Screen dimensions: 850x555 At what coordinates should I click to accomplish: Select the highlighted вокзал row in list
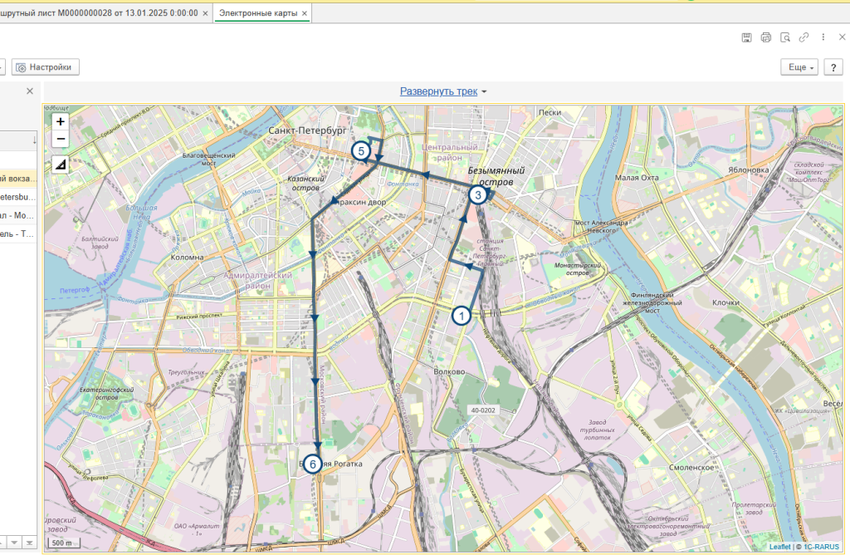pos(17,178)
